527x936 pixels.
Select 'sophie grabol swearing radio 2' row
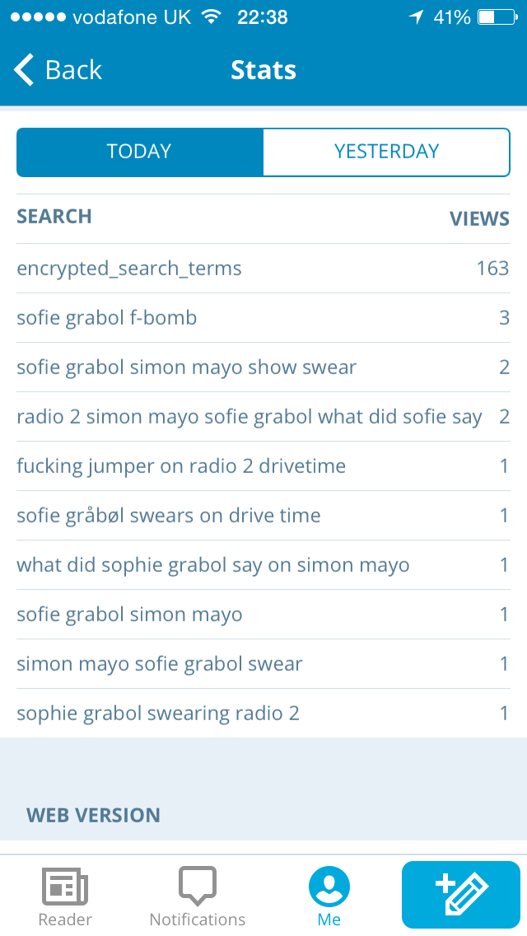coord(158,714)
